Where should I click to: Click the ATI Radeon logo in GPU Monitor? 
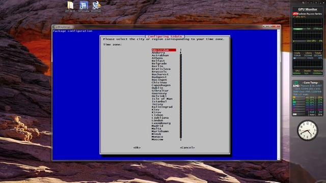click(x=295, y=14)
